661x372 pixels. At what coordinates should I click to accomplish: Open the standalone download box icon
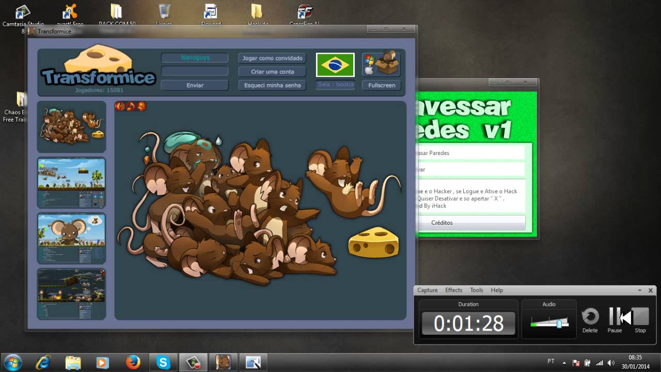coord(382,64)
